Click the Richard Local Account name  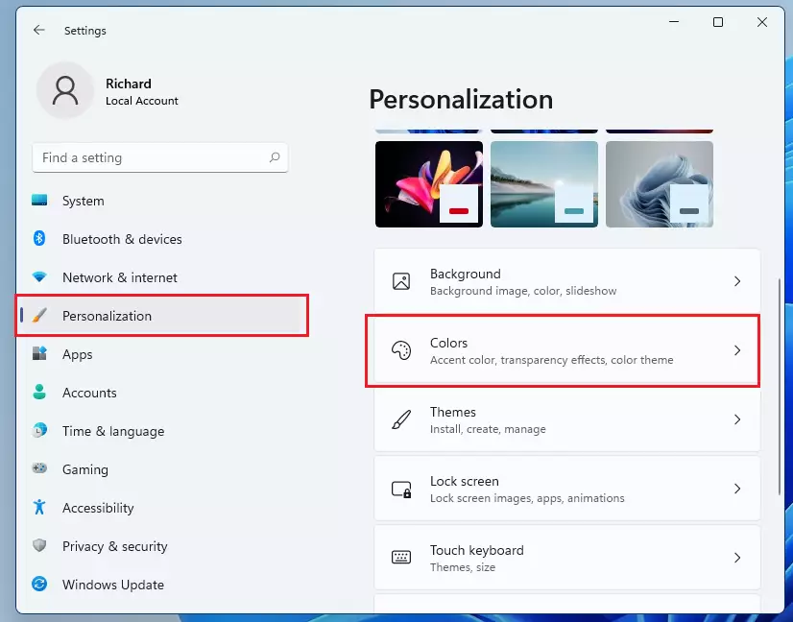[x=142, y=91]
